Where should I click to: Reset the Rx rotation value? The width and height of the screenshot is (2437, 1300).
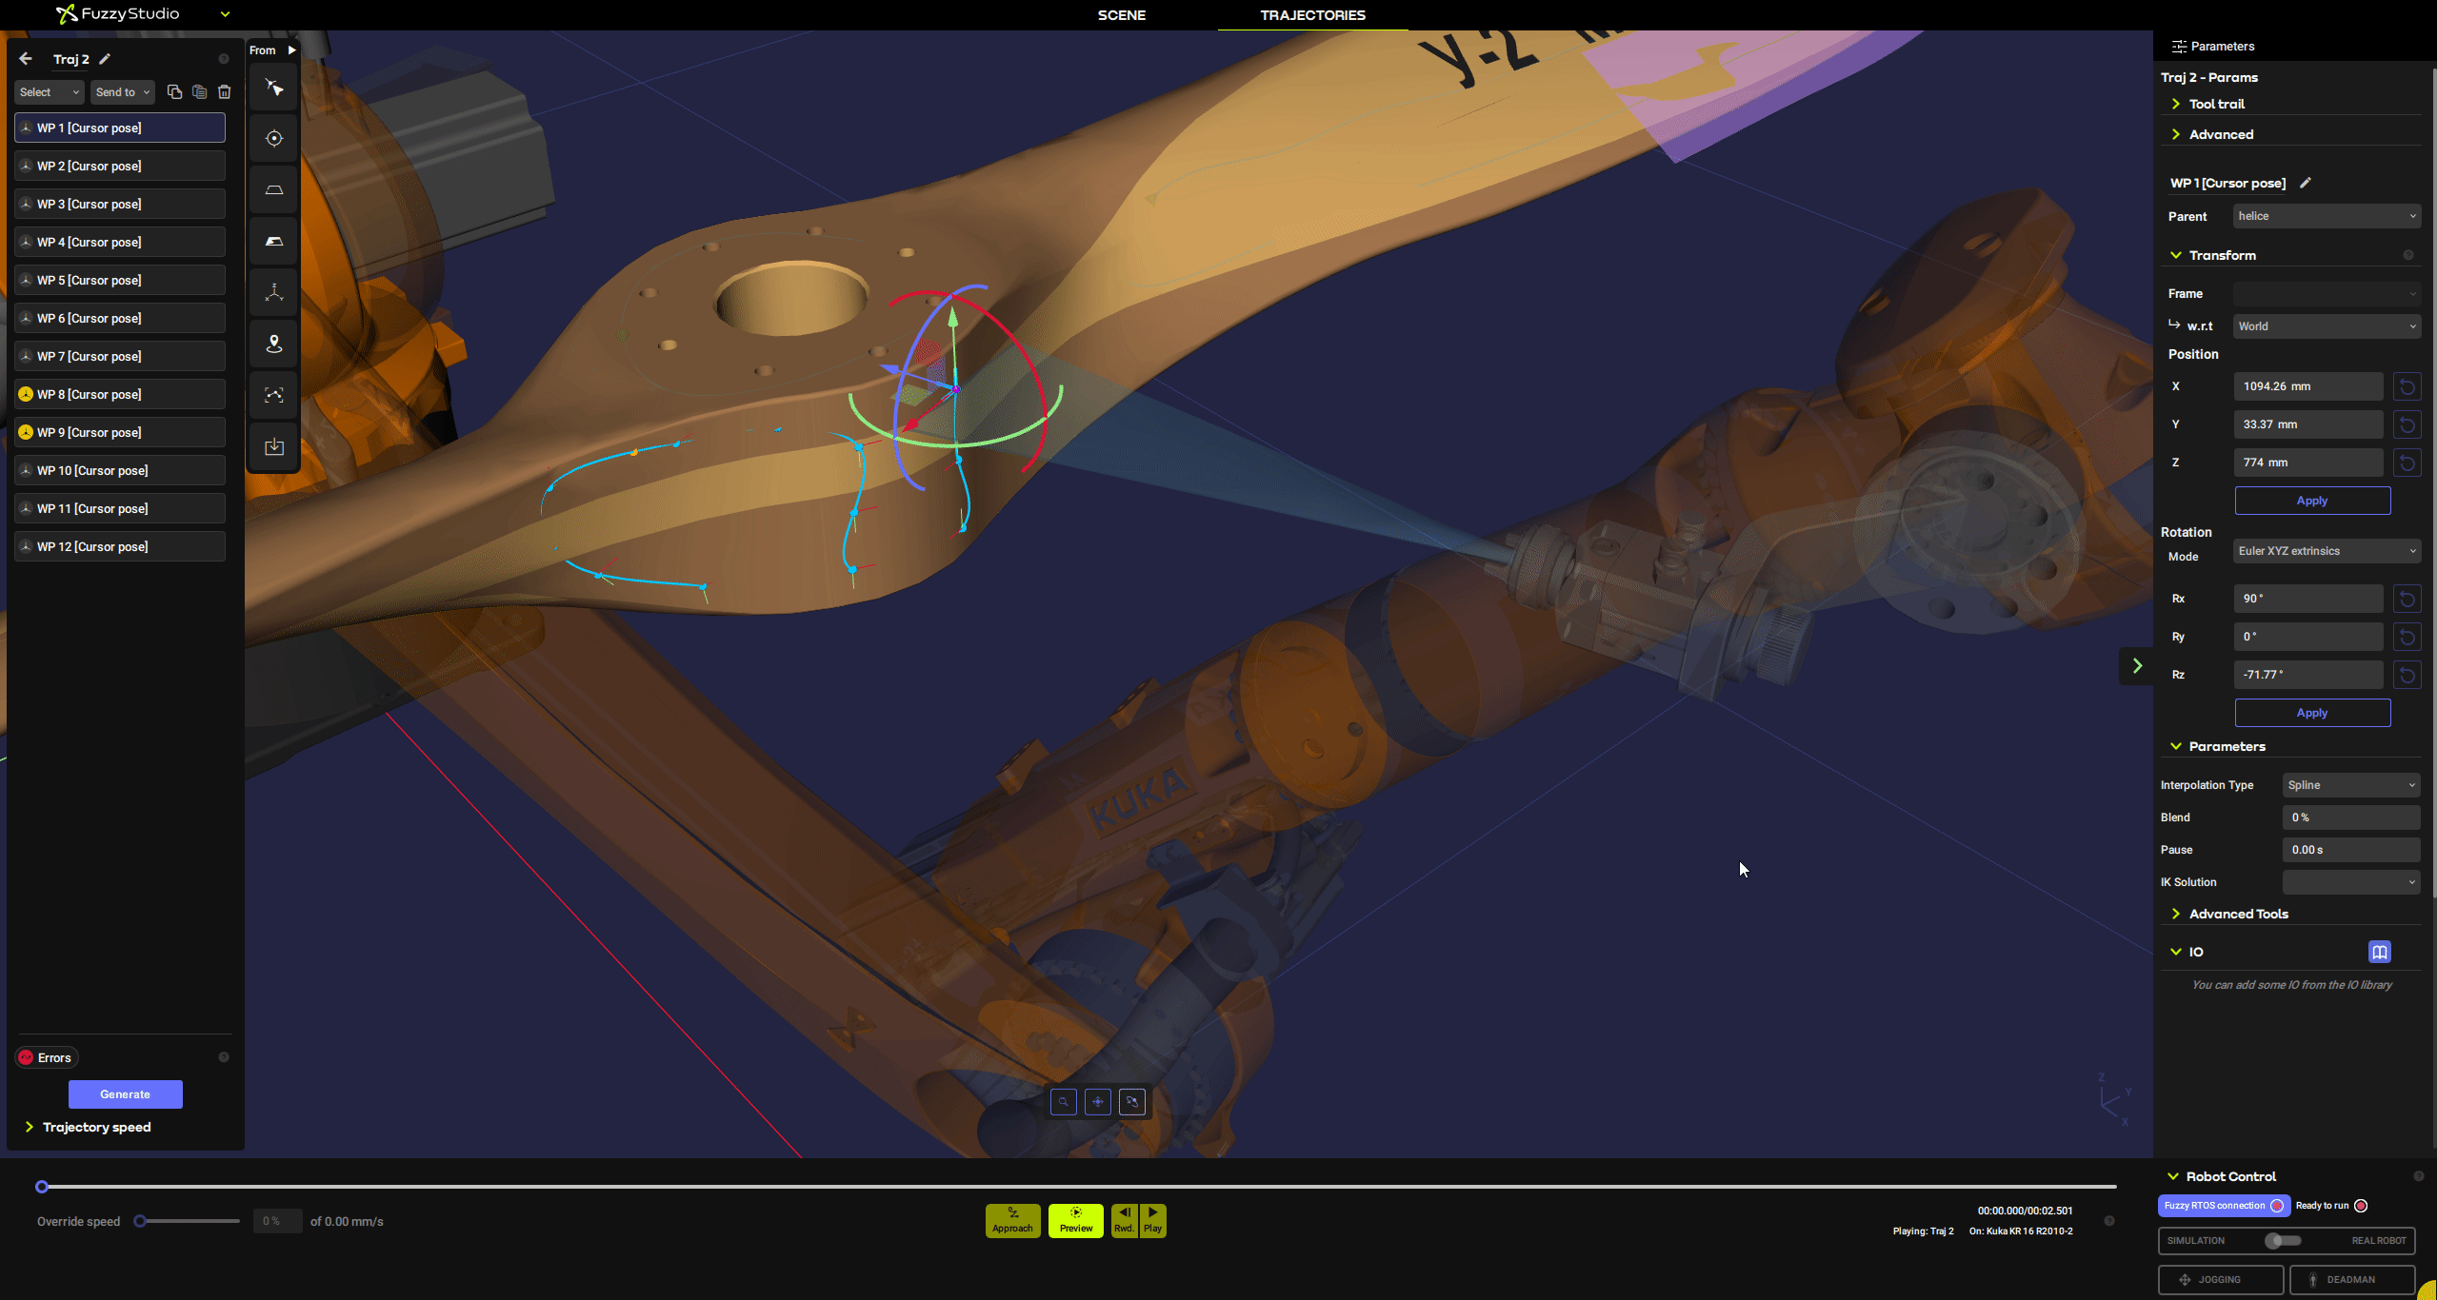(2407, 599)
